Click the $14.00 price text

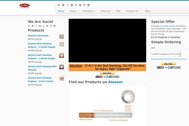38,85
